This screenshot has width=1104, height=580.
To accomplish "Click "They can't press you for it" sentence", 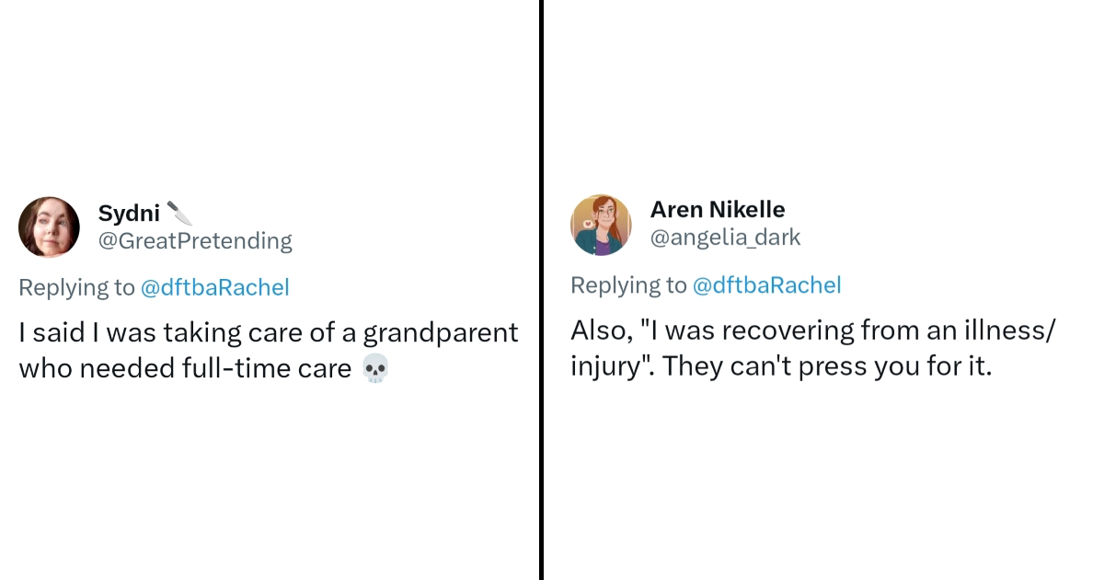I will 827,365.
